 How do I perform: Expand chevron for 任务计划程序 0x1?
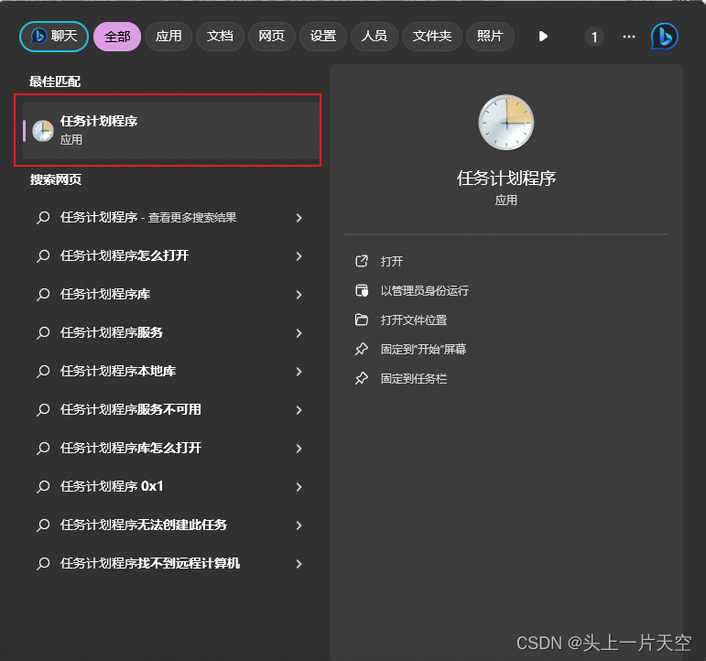click(x=299, y=487)
